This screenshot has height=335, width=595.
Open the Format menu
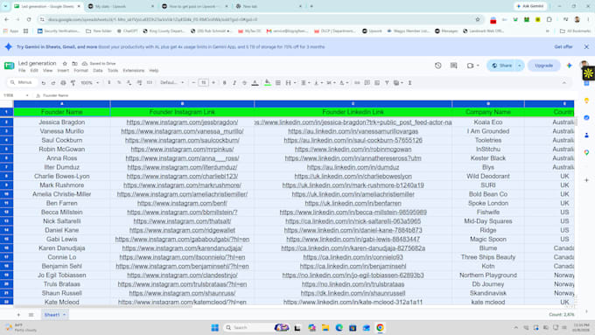(80, 71)
